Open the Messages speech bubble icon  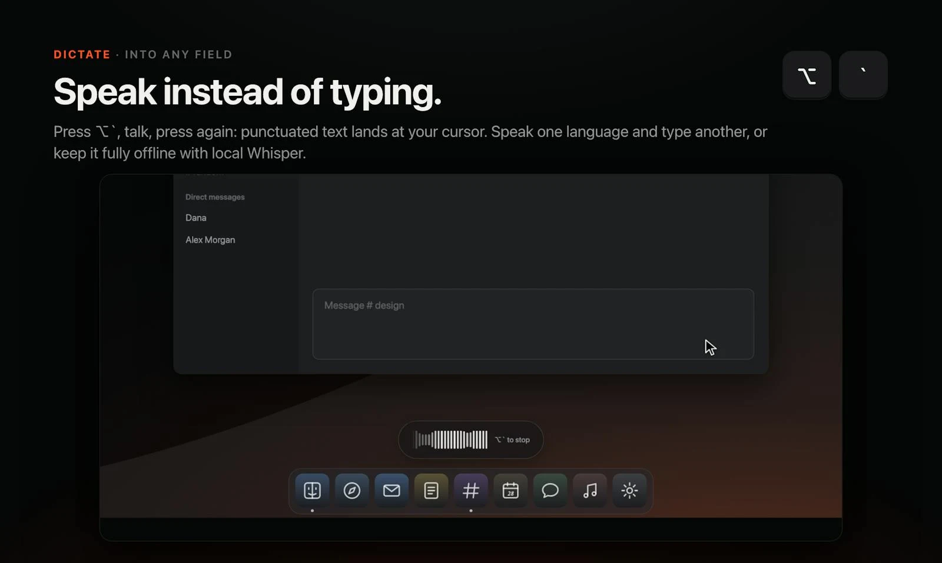pos(550,490)
